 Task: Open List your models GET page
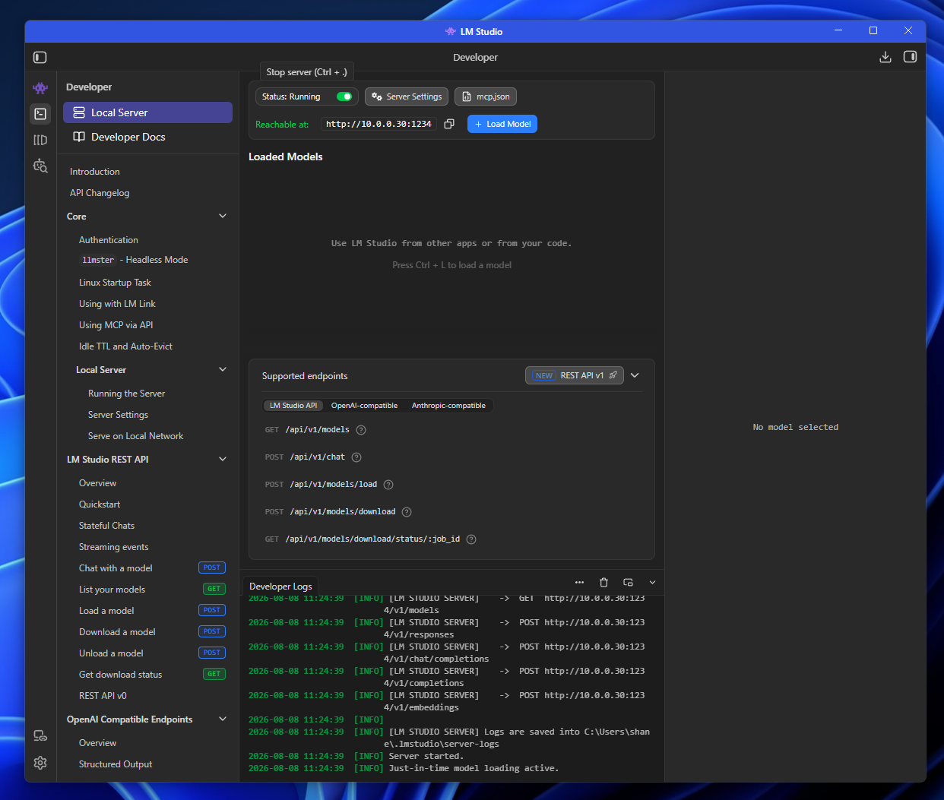point(151,590)
